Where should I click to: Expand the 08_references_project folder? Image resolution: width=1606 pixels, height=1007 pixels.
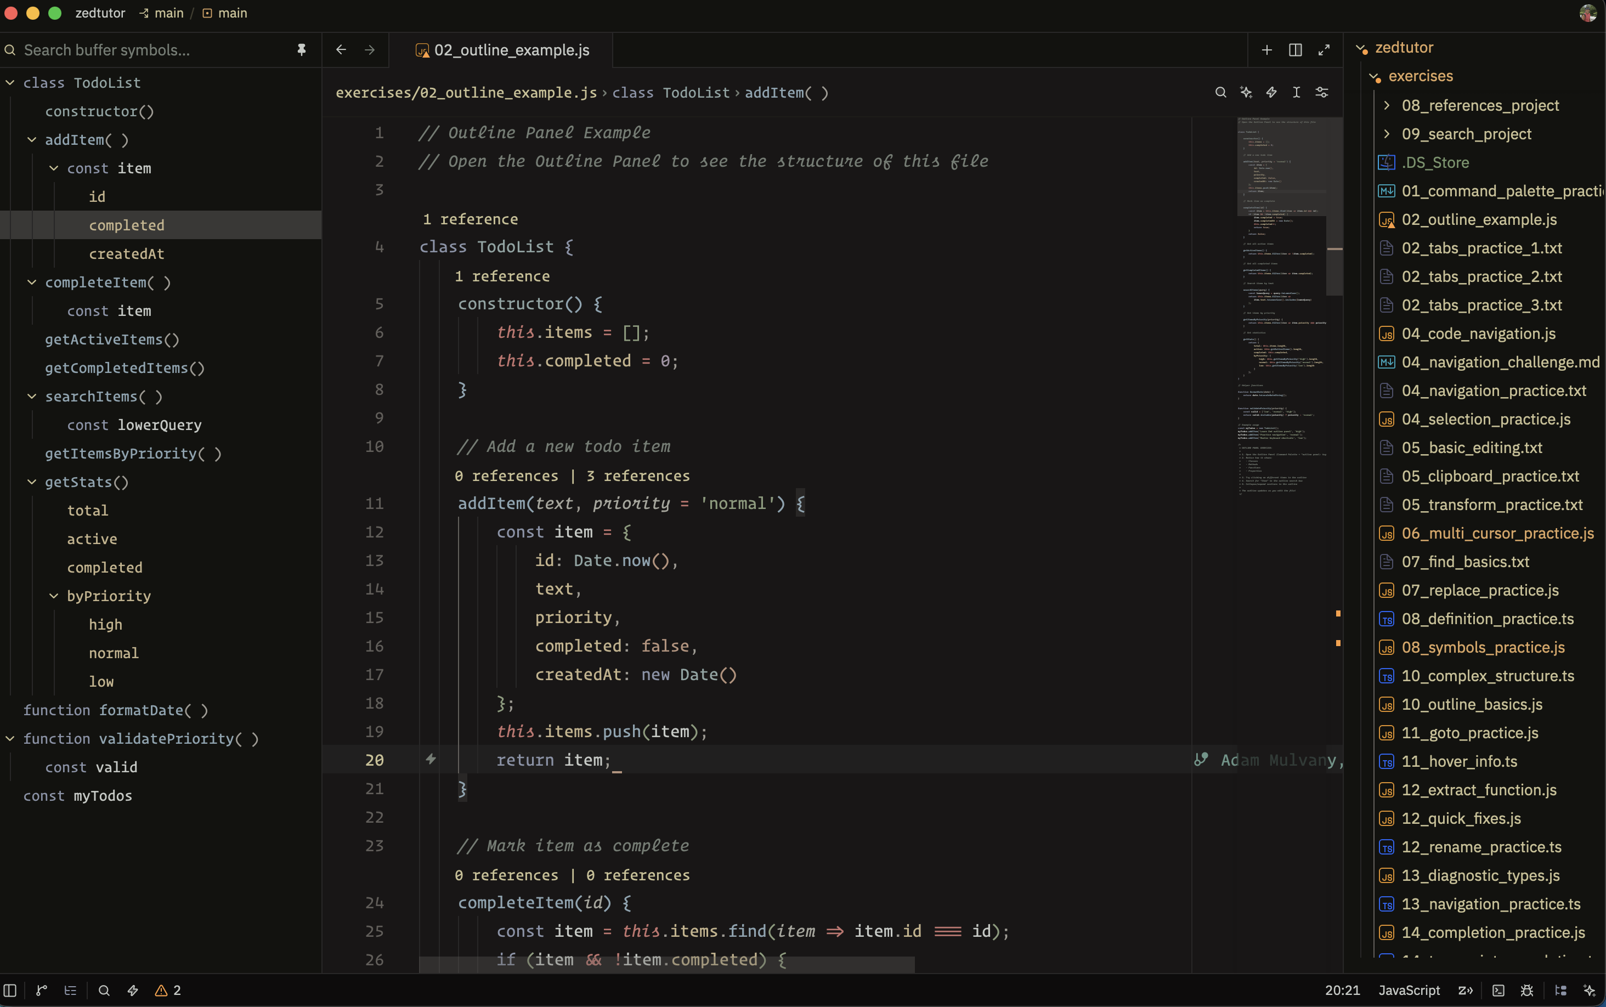coord(1386,105)
